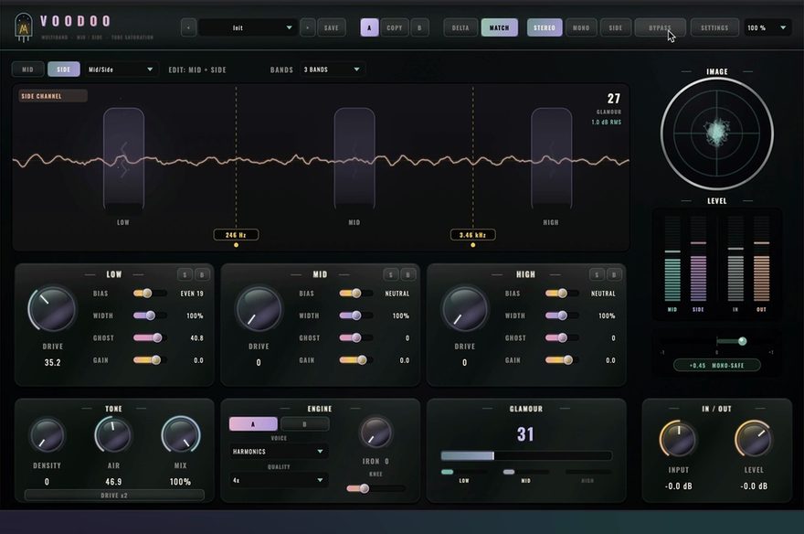Click the Low band tube graphic
The width and height of the screenshot is (804, 534).
tap(123, 158)
